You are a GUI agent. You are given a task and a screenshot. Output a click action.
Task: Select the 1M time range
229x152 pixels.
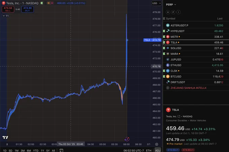point(17,150)
